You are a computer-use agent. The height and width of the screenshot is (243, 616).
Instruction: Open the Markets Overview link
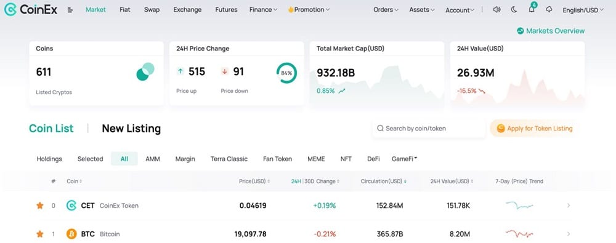click(x=551, y=31)
